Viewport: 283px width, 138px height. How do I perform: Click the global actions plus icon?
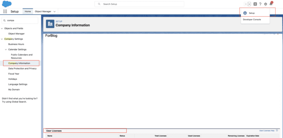[x=255, y=4]
